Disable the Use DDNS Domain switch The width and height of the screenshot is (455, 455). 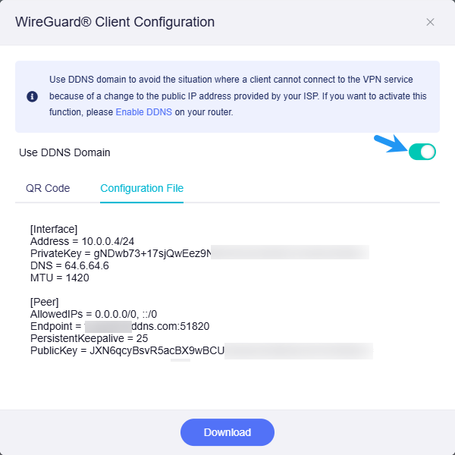(422, 152)
